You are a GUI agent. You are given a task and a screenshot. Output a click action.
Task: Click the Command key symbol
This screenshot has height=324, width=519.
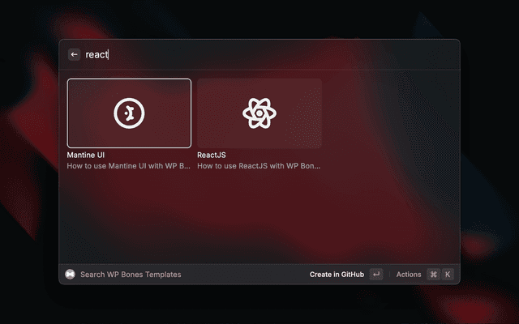(x=434, y=275)
